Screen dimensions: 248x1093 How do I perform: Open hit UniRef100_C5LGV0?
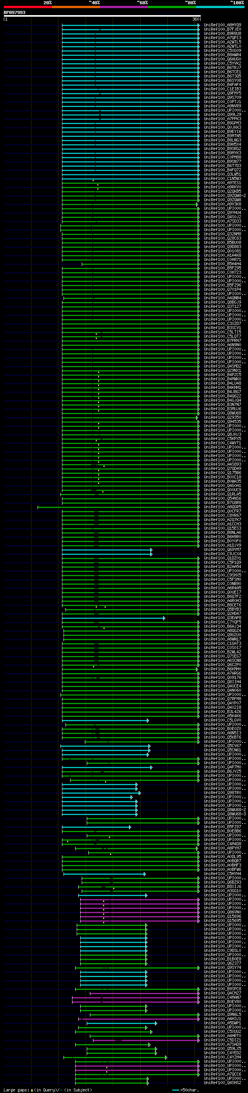[222, 720]
